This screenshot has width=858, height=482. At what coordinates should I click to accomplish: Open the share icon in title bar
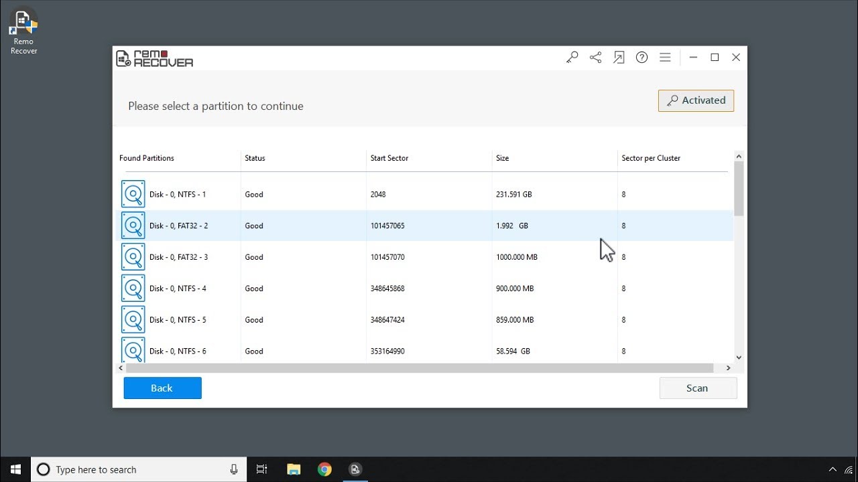click(x=595, y=58)
